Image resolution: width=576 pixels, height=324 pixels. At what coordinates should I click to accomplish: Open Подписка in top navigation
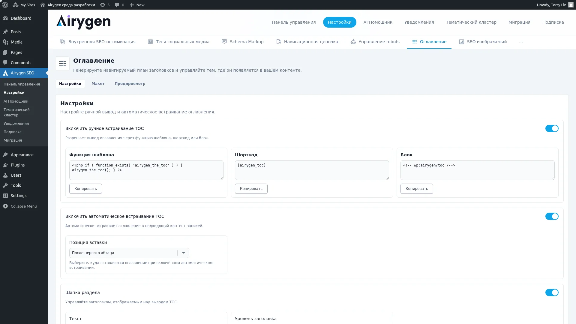coord(553,22)
